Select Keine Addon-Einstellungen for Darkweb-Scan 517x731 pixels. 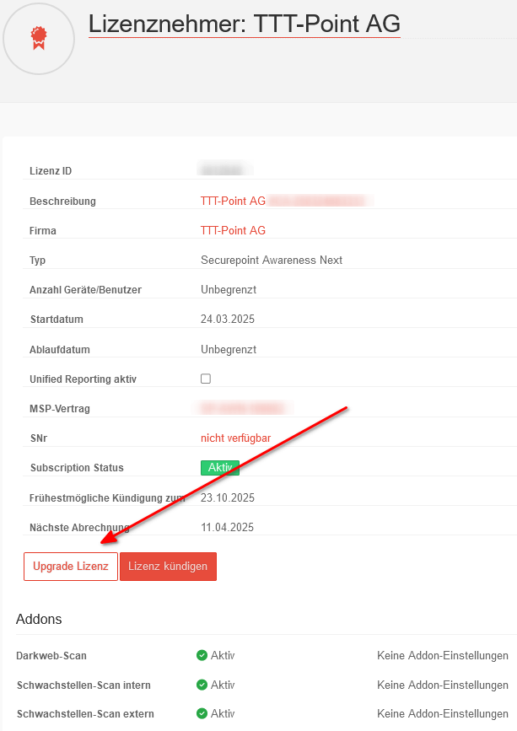[442, 655]
